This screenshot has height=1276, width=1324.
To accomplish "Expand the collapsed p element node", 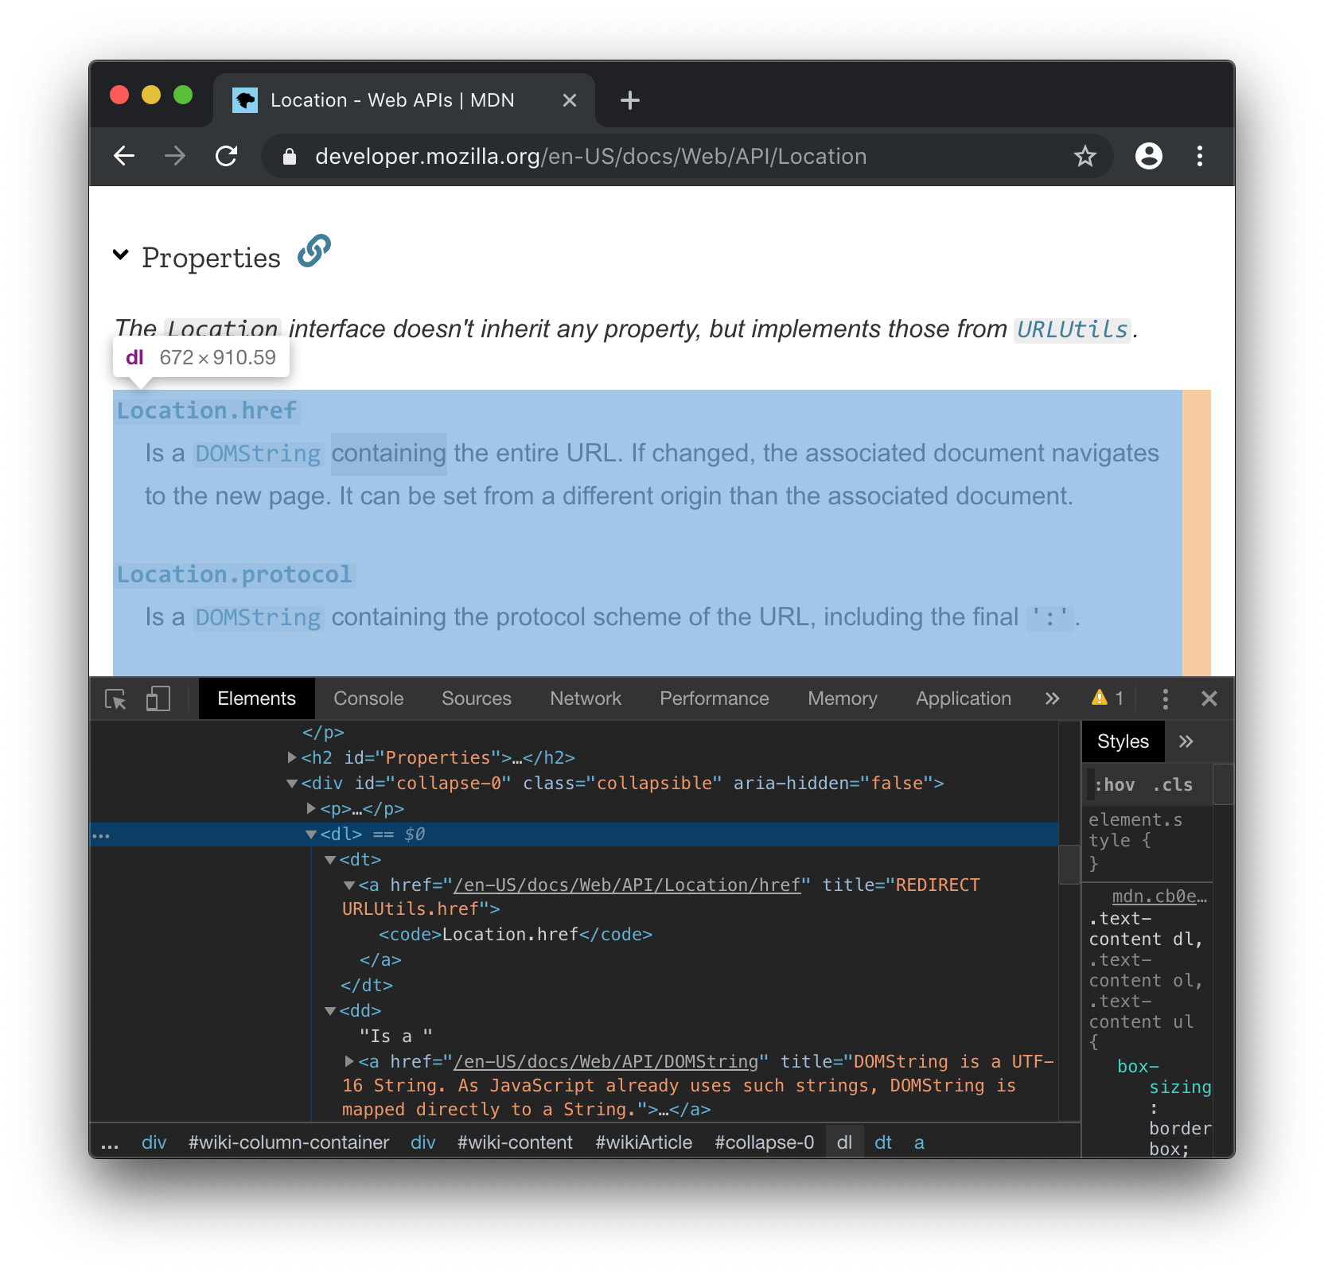I will click(x=312, y=808).
